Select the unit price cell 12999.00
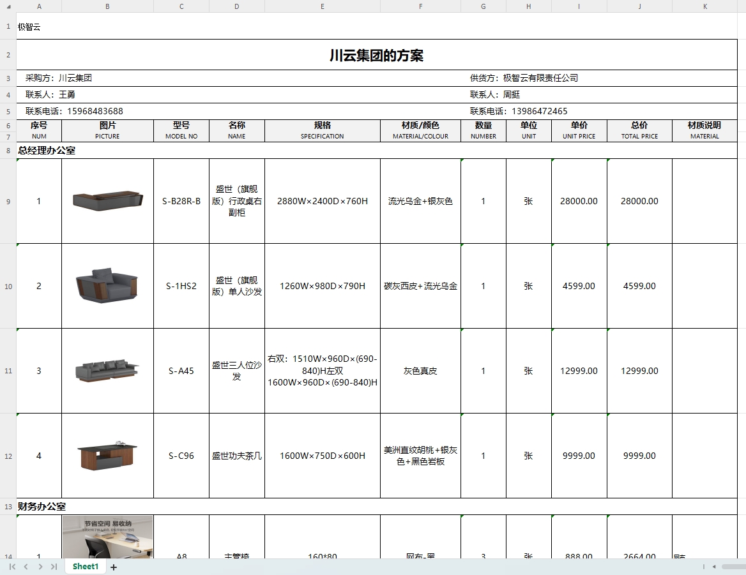 coord(579,371)
